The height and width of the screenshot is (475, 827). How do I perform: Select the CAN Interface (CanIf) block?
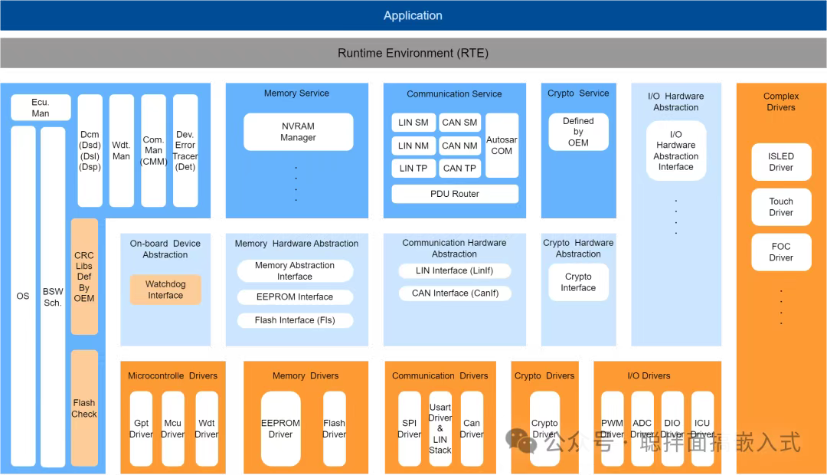click(455, 293)
